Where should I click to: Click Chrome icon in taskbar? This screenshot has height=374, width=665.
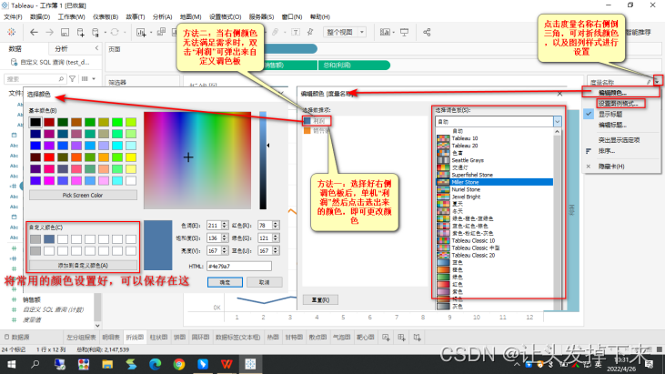coord(179,364)
